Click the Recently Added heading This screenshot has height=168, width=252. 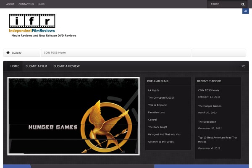pos(209,81)
